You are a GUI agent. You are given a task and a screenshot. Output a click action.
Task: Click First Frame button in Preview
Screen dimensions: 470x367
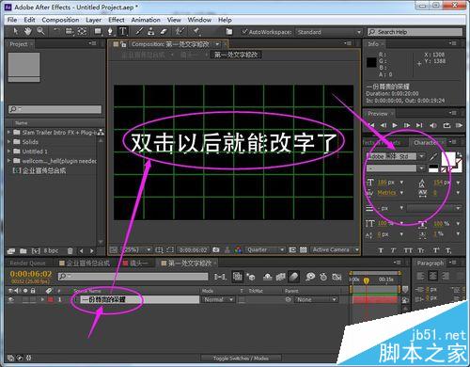click(371, 125)
